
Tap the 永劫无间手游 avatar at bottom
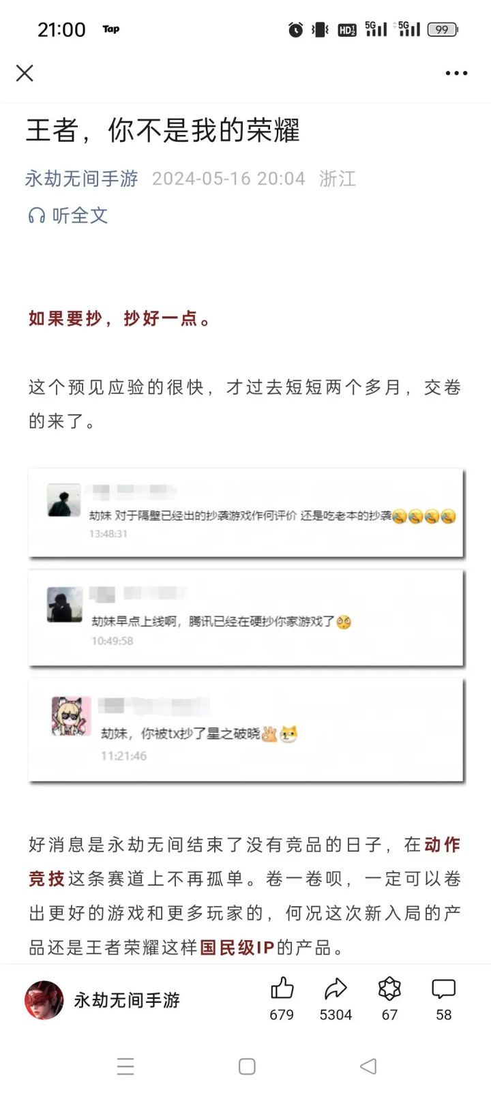point(44,1000)
